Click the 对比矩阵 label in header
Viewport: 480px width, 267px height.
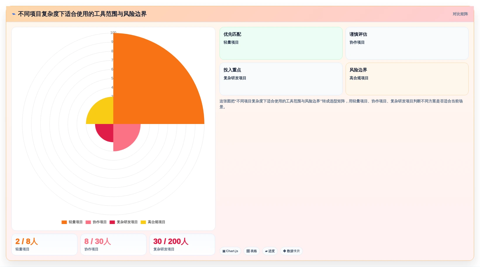point(460,14)
